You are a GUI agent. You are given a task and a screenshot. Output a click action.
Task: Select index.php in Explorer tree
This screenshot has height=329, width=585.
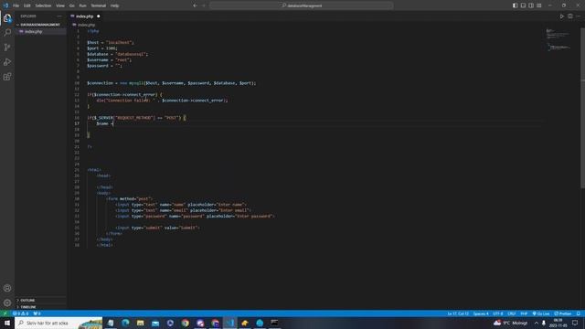tap(40, 32)
